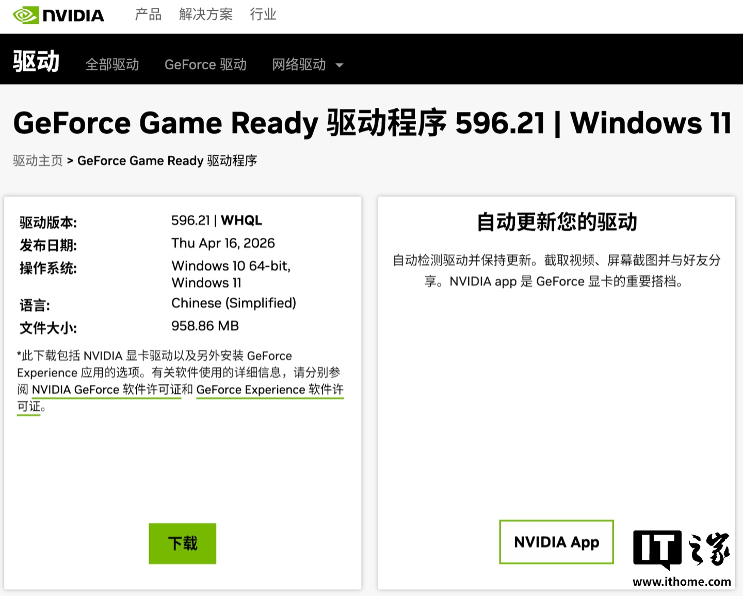Screen dimensions: 743x596
Task: Switch to the GeForce 驱动 tab
Action: [205, 65]
